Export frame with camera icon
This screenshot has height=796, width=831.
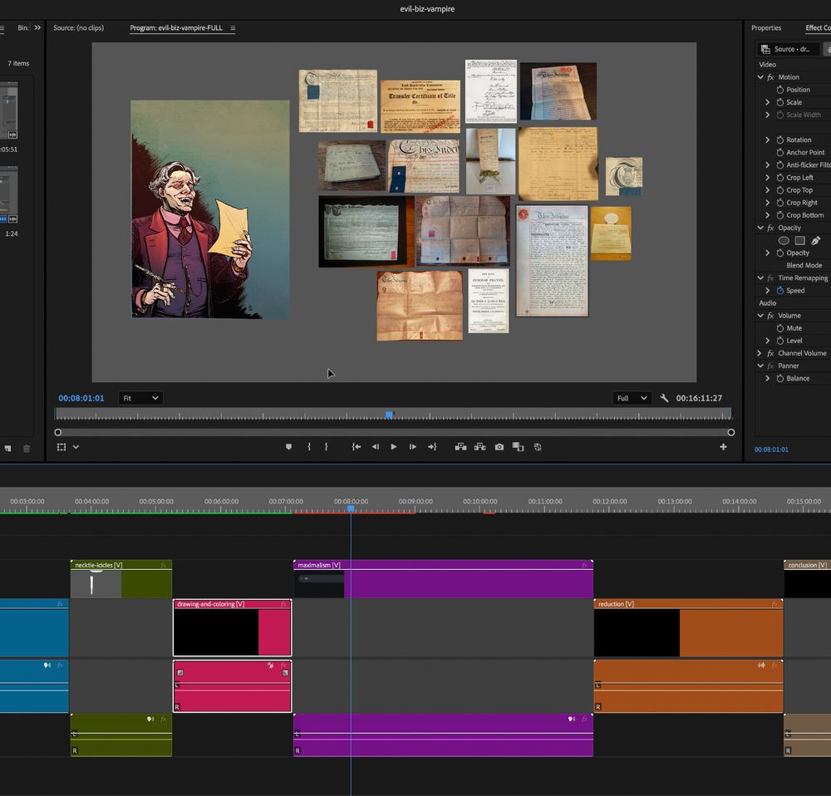coord(499,447)
